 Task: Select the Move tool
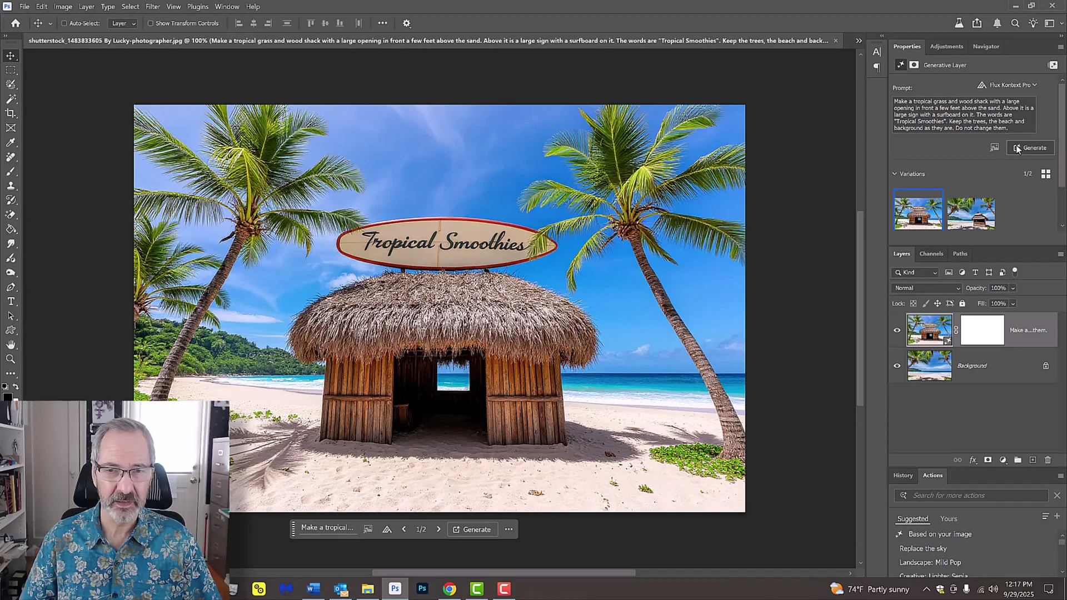point(11,56)
